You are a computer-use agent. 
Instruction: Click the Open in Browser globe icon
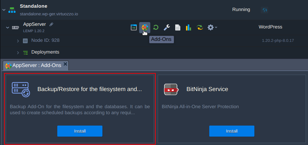click(265, 10)
